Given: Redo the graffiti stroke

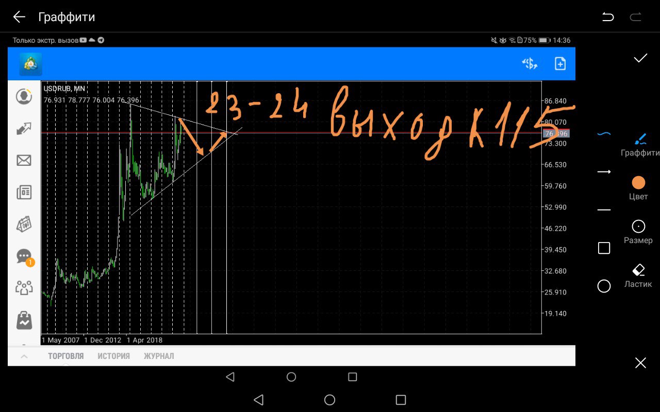Looking at the screenshot, I should (x=635, y=17).
